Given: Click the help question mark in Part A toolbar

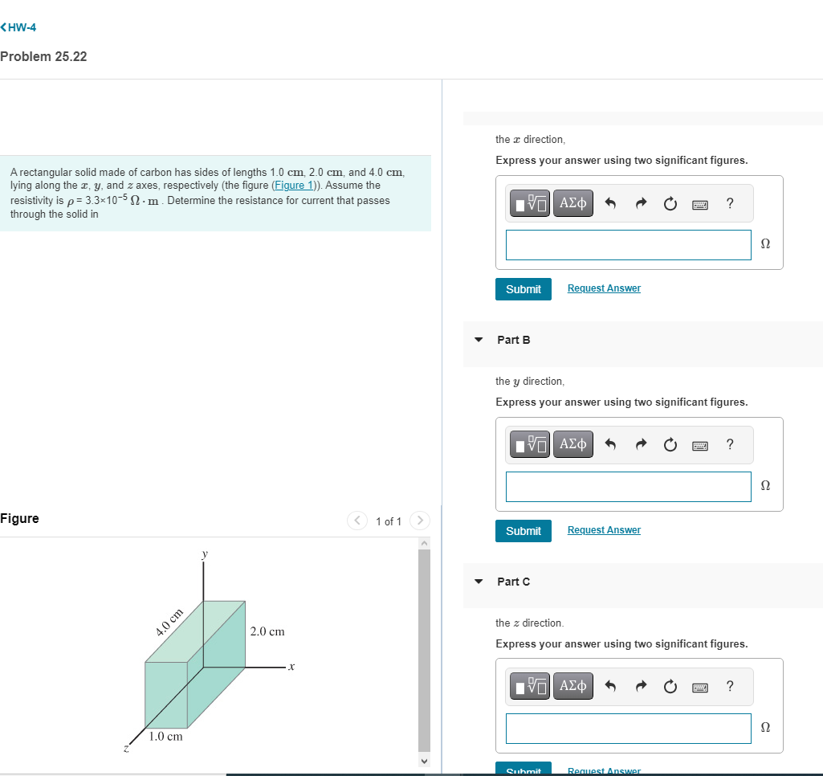Looking at the screenshot, I should click(x=730, y=203).
